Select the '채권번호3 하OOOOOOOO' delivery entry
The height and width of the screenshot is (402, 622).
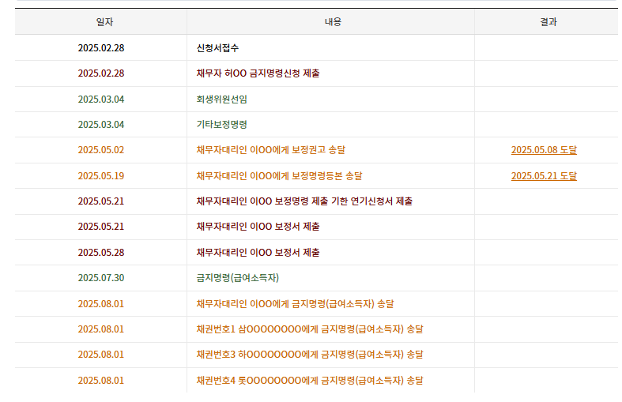point(310,355)
